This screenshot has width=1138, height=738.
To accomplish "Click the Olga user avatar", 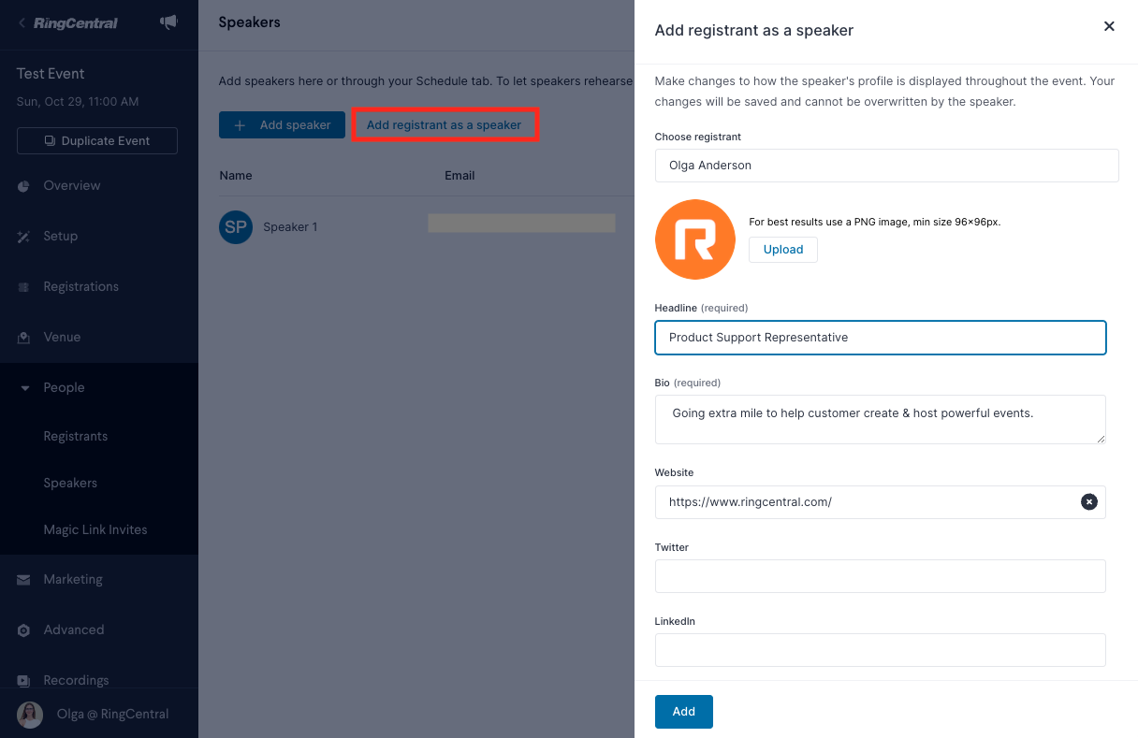I will click(x=30, y=715).
